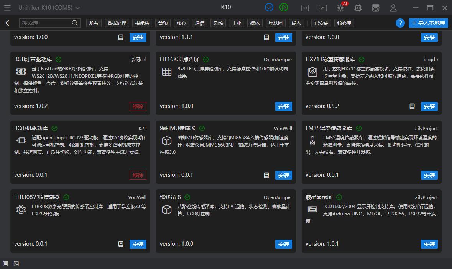This screenshot has height=269, width=452.
Task: Click the RGB灯带驱动库 LED strip icon
Action: click(21, 72)
